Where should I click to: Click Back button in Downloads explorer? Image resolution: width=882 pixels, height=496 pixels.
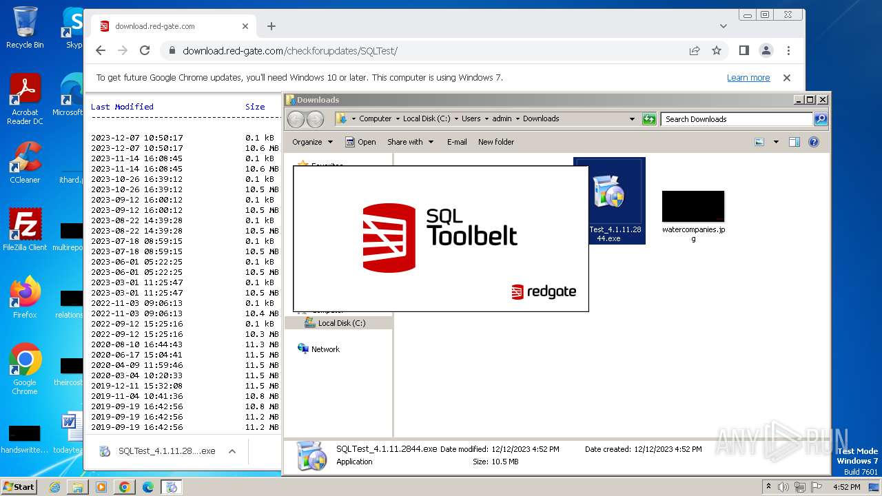pyautogui.click(x=296, y=119)
